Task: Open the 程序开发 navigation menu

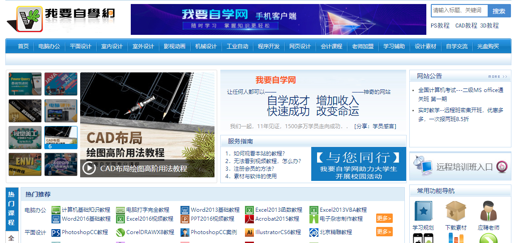Action: (x=269, y=46)
